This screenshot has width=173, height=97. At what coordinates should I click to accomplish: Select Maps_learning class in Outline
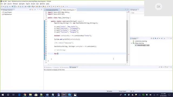pyautogui.click(x=139, y=43)
